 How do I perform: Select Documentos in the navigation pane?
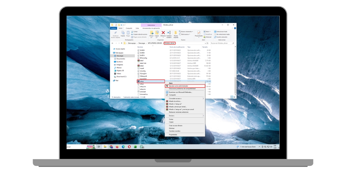[121, 59]
